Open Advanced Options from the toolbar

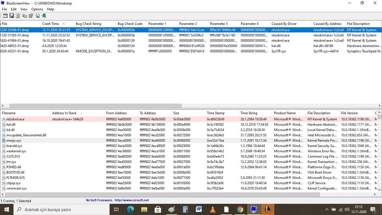[x=5, y=16]
